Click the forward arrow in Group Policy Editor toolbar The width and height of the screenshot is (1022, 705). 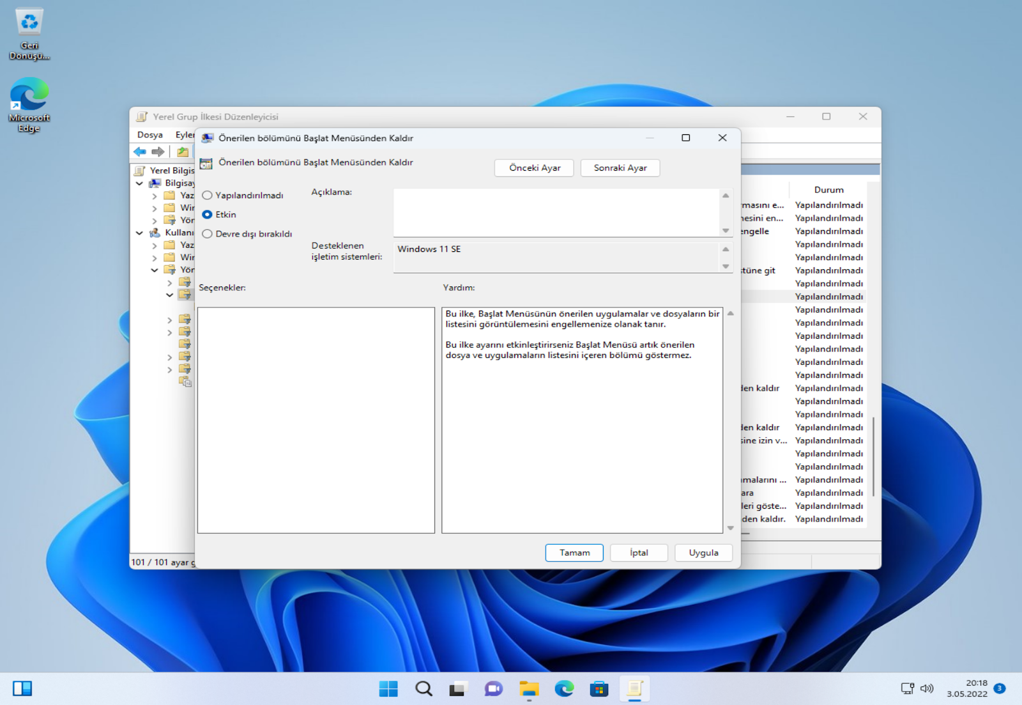158,151
